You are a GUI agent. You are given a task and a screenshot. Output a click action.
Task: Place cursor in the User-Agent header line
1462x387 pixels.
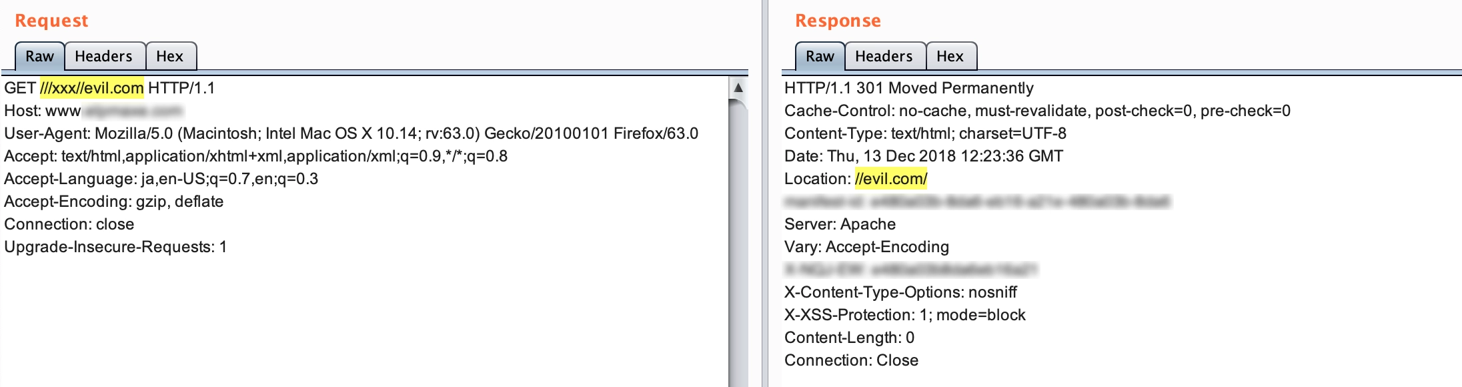pos(351,133)
